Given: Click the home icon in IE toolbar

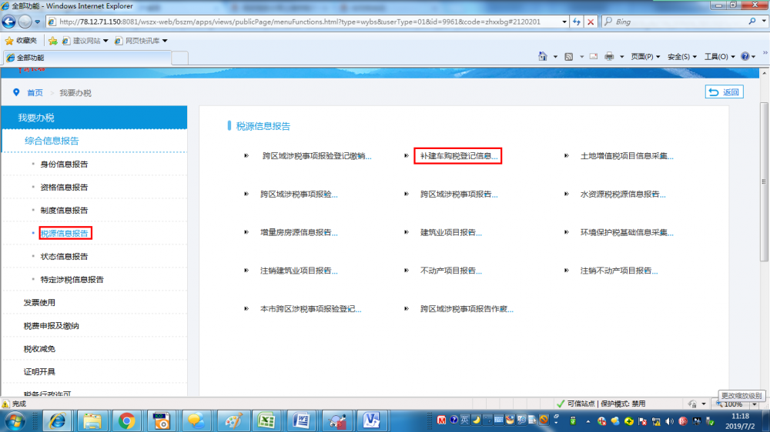Looking at the screenshot, I should (543, 57).
